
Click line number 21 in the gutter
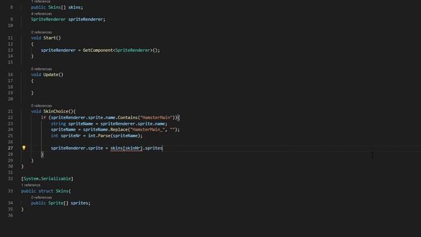[x=11, y=111]
